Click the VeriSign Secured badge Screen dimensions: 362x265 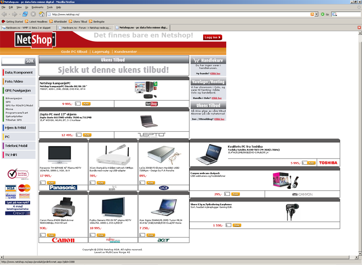coord(18,174)
